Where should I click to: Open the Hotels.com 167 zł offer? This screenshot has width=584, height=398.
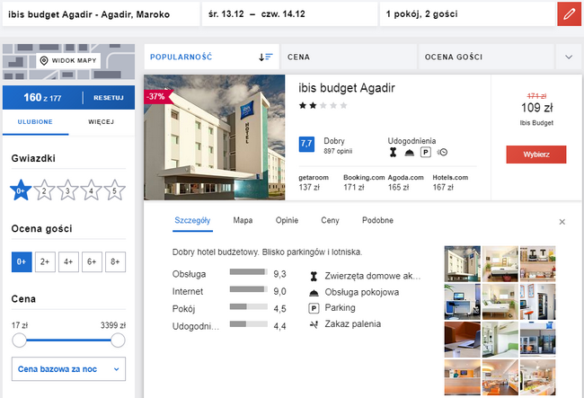(450, 182)
